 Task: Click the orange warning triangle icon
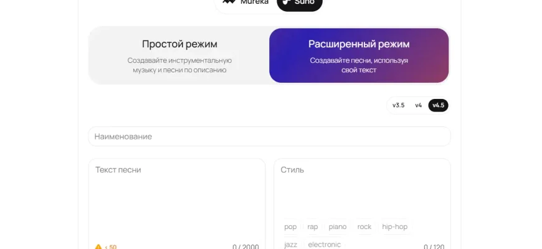98,247
